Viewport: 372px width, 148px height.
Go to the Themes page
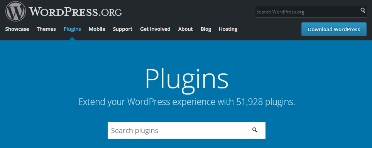click(x=46, y=29)
